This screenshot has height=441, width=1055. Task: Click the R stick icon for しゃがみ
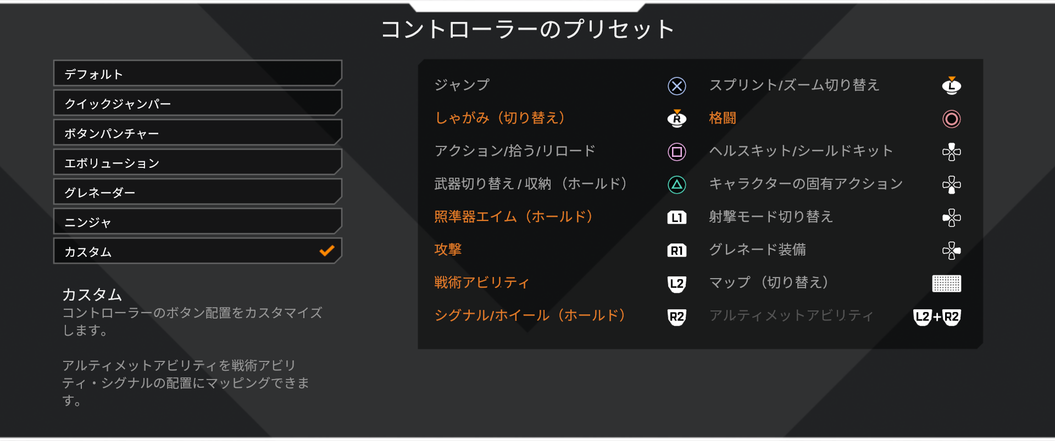pos(676,118)
